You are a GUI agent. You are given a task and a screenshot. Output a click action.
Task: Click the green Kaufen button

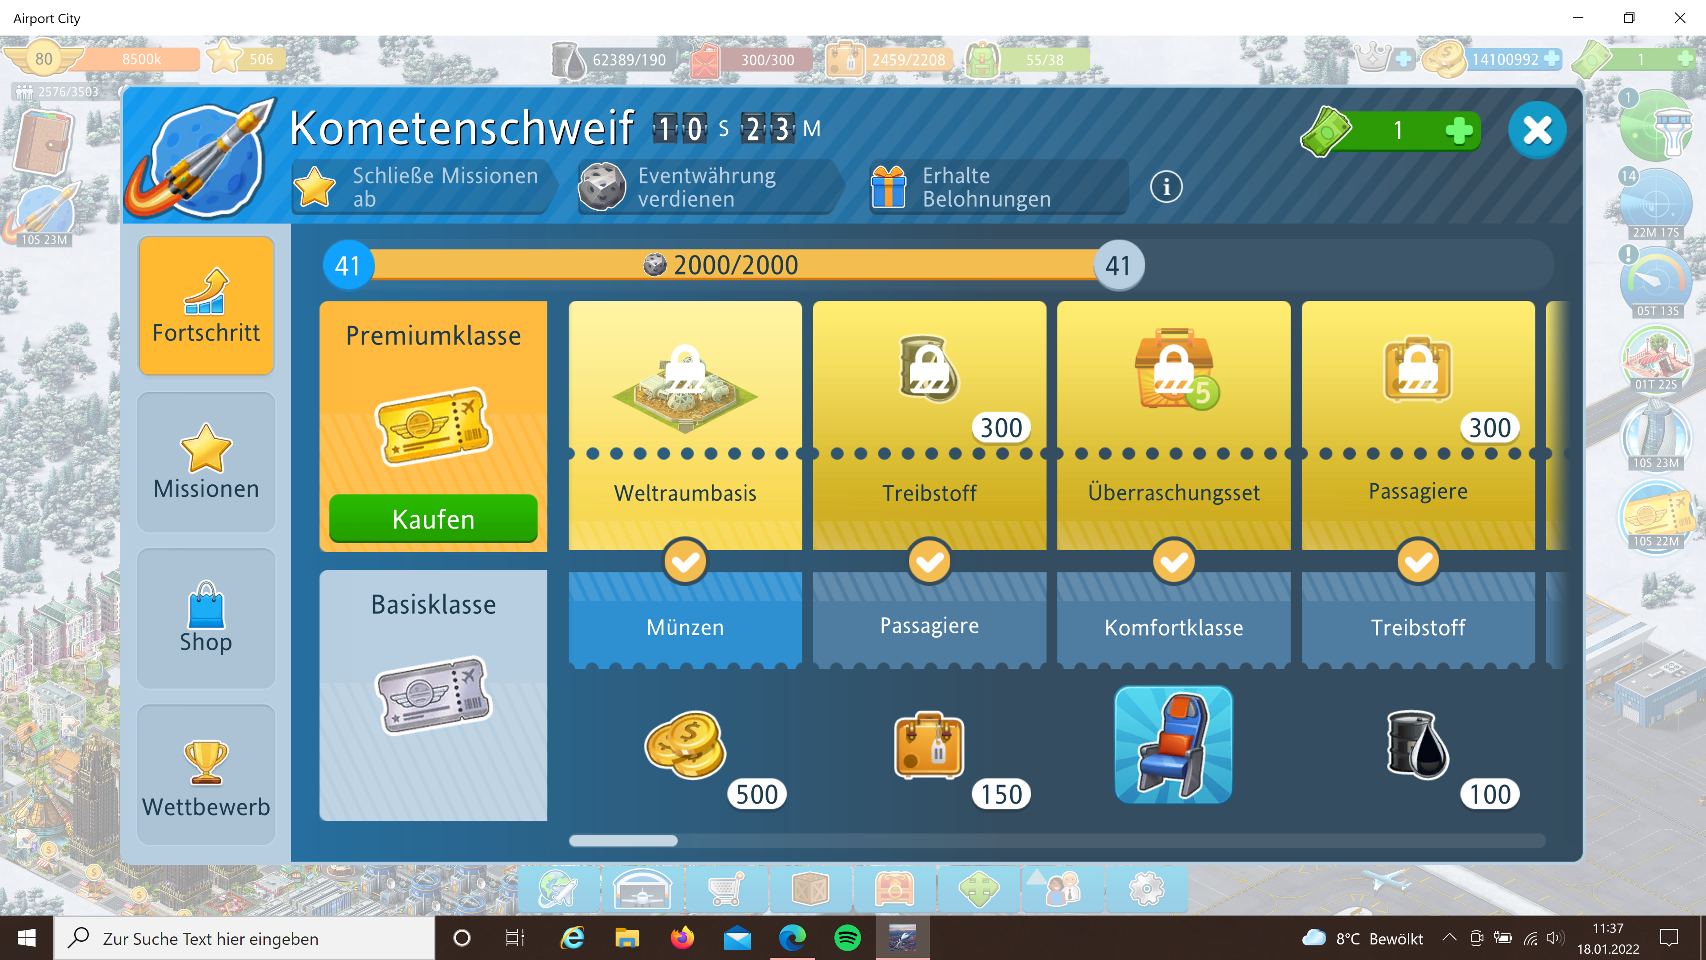tap(433, 519)
